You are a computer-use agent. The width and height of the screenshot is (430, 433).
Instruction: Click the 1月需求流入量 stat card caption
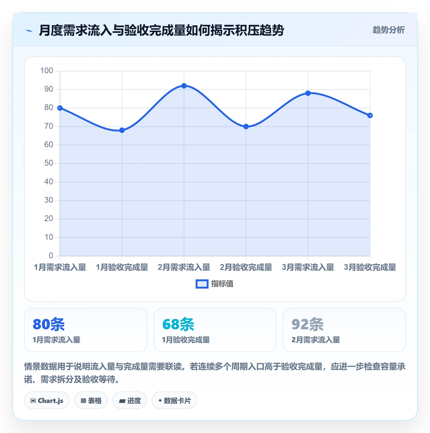[57, 340]
